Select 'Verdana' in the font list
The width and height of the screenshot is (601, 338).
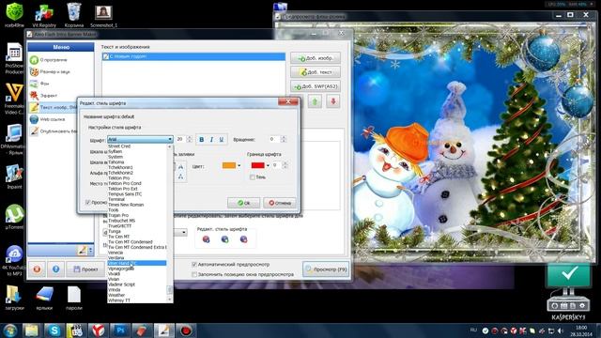[x=116, y=258]
